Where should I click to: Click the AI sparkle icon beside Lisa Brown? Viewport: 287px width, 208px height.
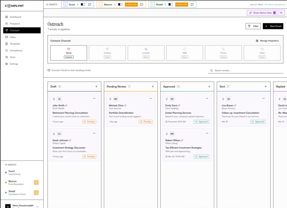point(235,105)
